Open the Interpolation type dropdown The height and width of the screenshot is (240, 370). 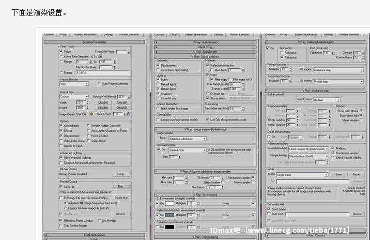[x=309, y=149]
